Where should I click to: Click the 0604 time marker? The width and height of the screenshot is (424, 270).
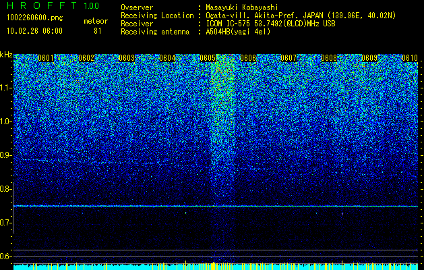[x=167, y=58]
